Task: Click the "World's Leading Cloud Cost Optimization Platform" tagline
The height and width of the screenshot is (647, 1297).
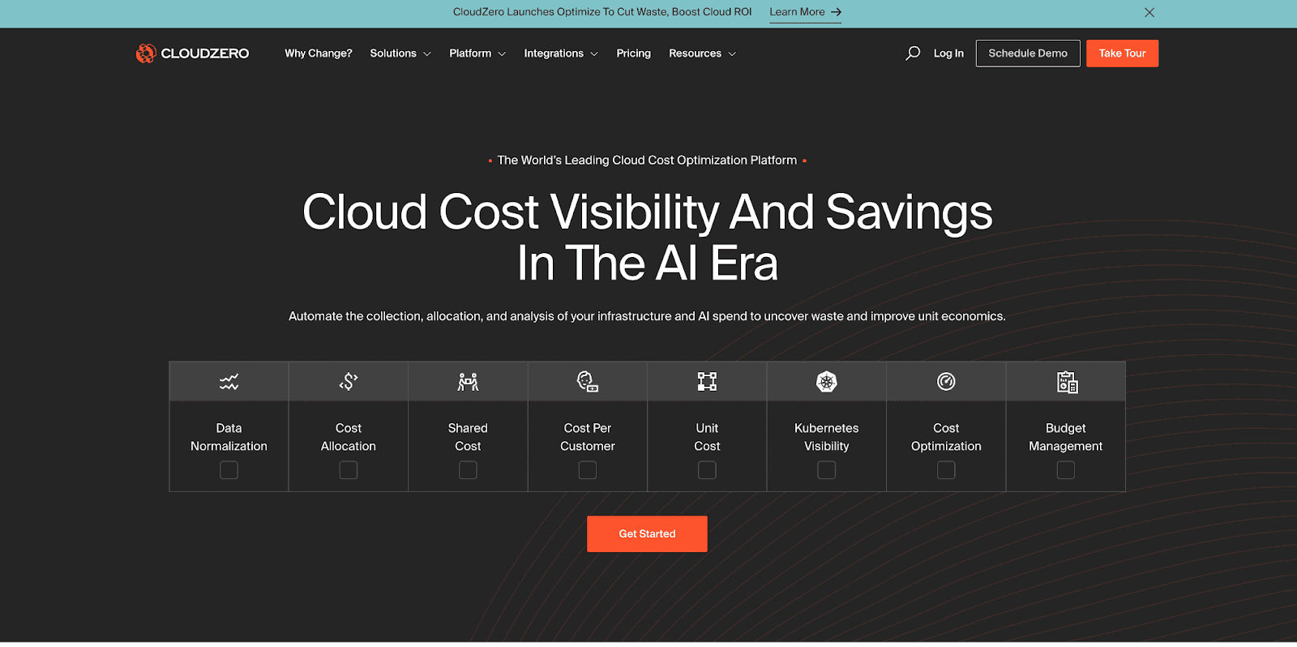Action: click(647, 161)
